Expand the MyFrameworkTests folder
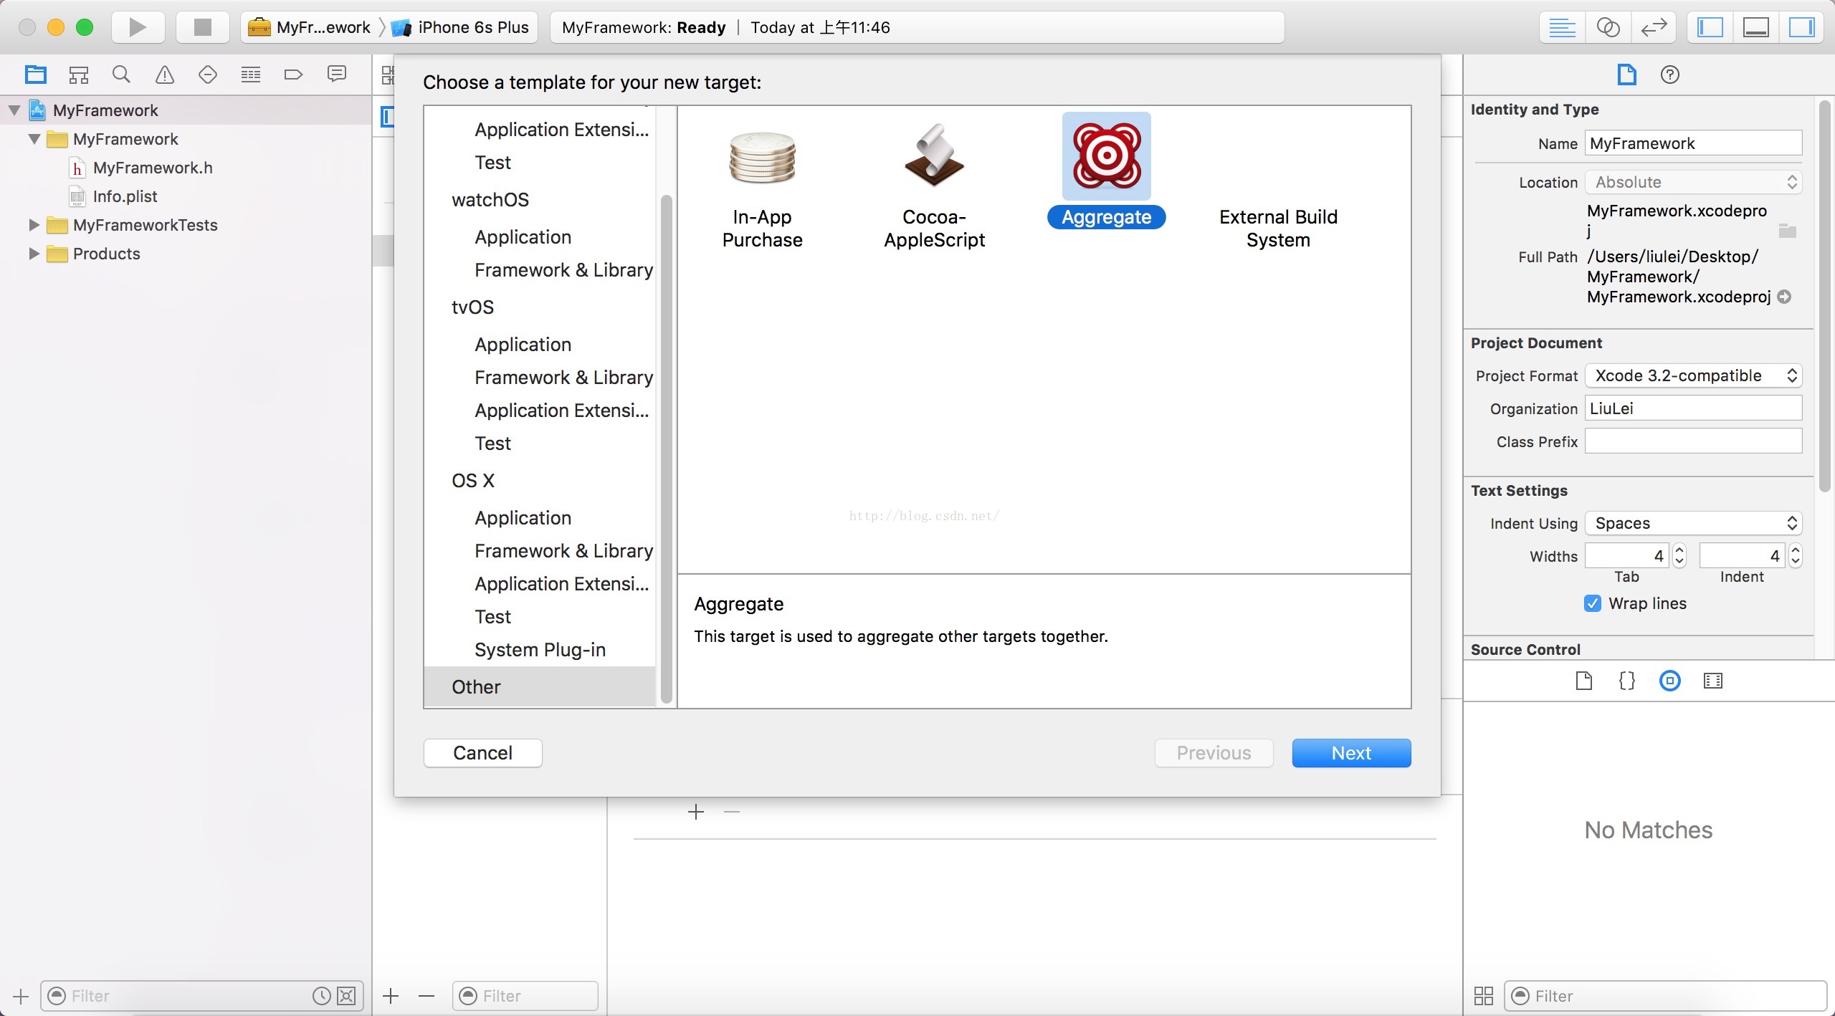This screenshot has height=1016, width=1835. click(34, 225)
